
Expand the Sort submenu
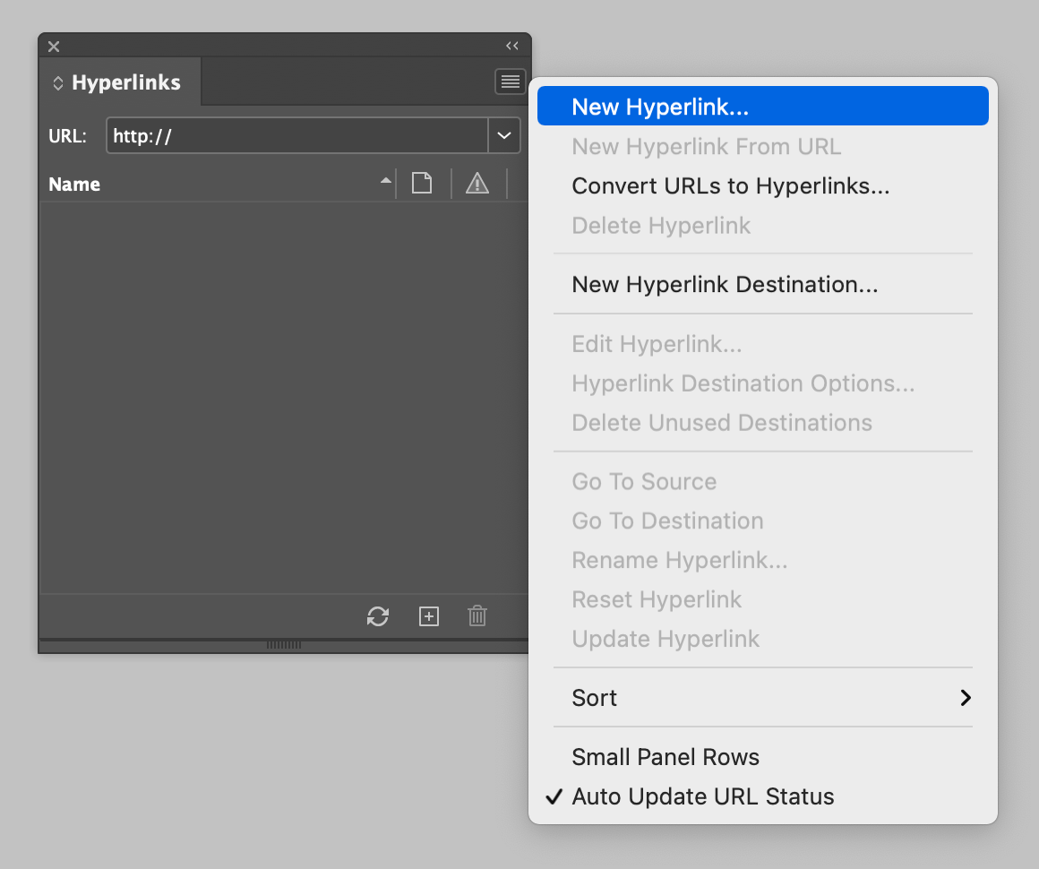pos(763,698)
